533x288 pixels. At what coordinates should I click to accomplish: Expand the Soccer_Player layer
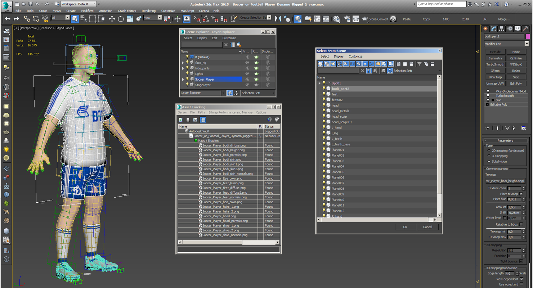pos(183,79)
